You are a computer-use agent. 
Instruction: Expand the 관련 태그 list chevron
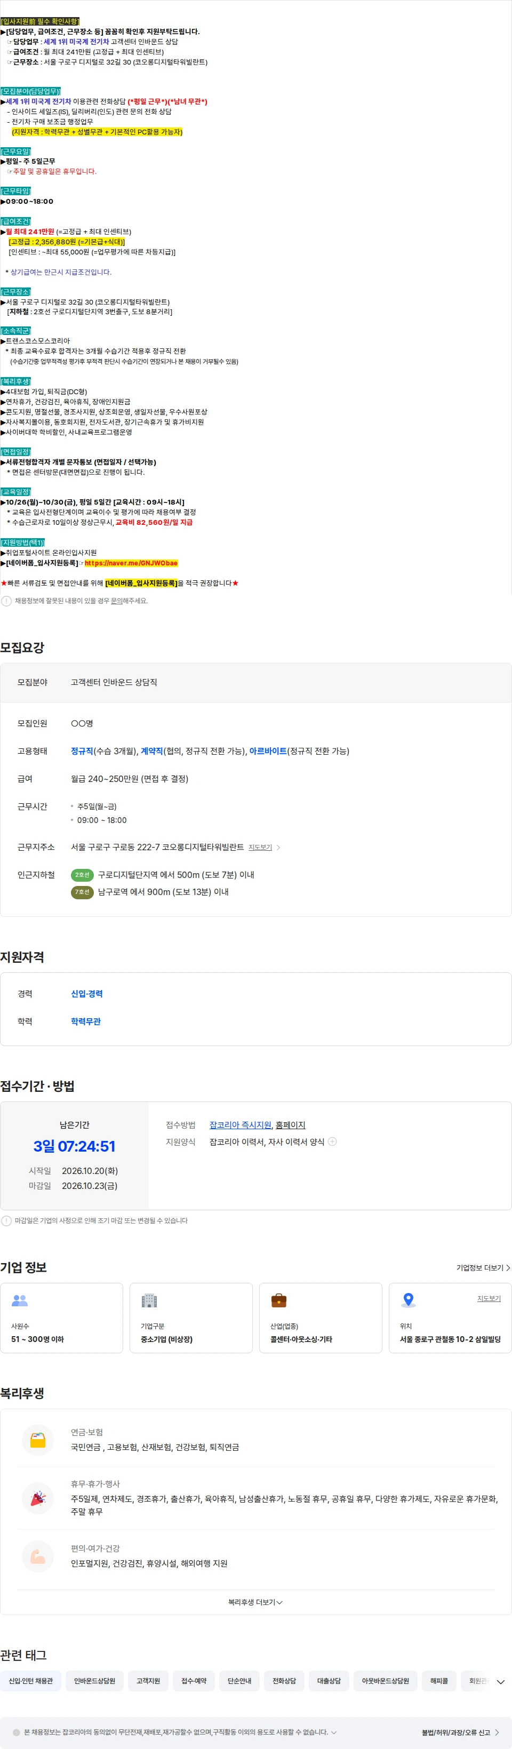tap(500, 1682)
